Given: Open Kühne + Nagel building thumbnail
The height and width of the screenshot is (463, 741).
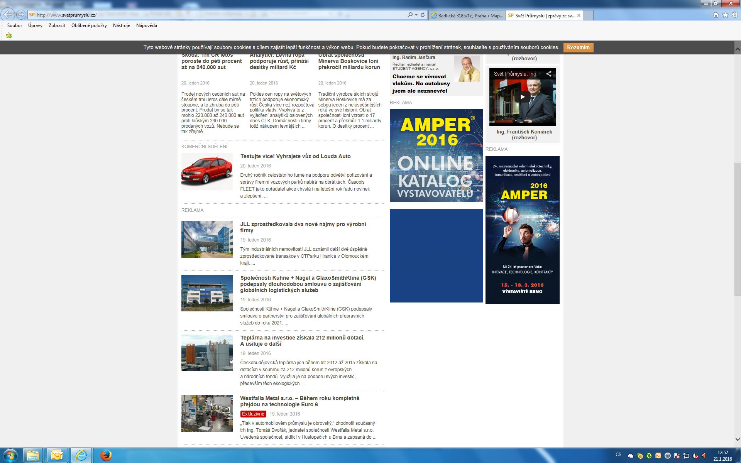Looking at the screenshot, I should pyautogui.click(x=207, y=293).
